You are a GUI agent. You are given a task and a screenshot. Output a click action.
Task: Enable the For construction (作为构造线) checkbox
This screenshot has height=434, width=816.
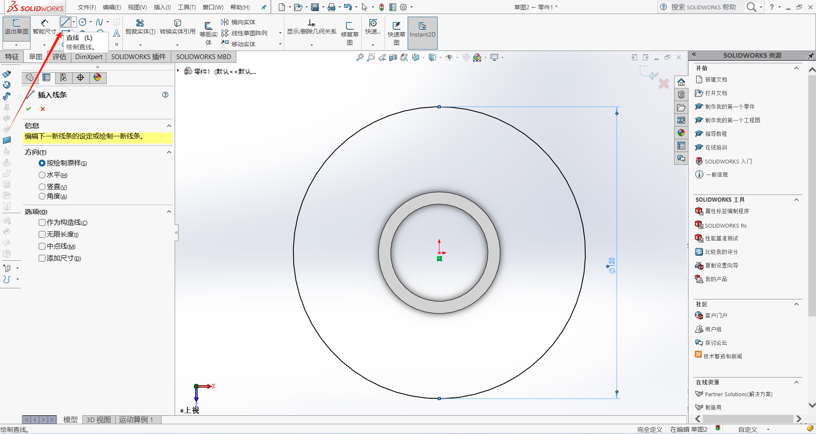42,223
